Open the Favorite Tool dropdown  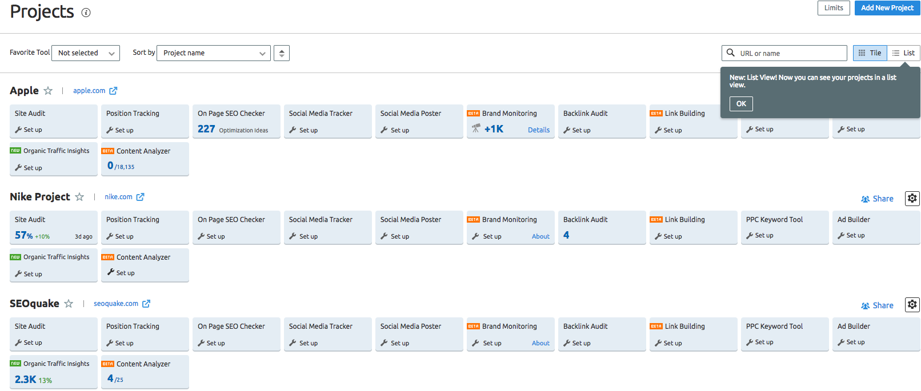tap(86, 53)
